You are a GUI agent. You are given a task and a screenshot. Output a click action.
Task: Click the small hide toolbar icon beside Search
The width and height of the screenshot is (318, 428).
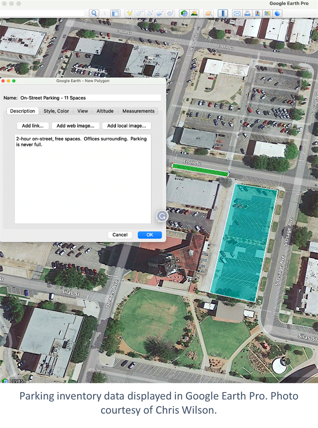tap(105, 13)
